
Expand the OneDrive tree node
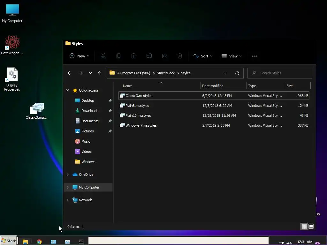pyautogui.click(x=68, y=174)
